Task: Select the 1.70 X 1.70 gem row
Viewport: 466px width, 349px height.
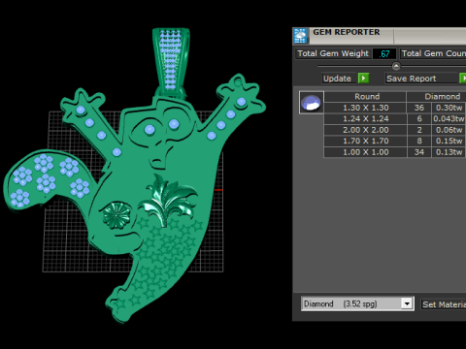Action: click(395, 141)
